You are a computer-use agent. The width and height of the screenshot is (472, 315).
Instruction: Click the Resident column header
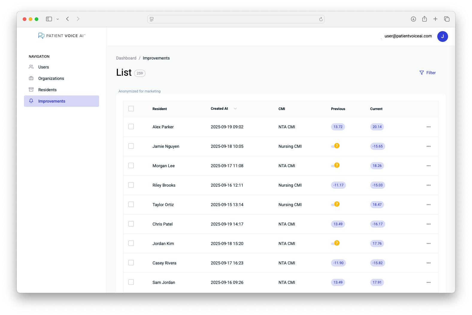click(x=160, y=109)
